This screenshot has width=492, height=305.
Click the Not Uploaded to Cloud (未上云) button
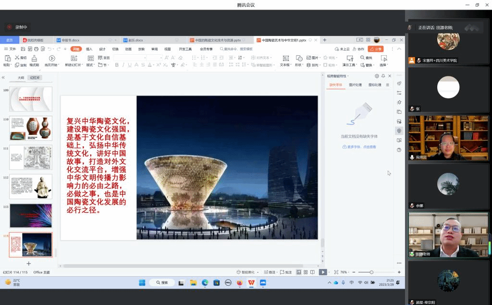(x=342, y=49)
